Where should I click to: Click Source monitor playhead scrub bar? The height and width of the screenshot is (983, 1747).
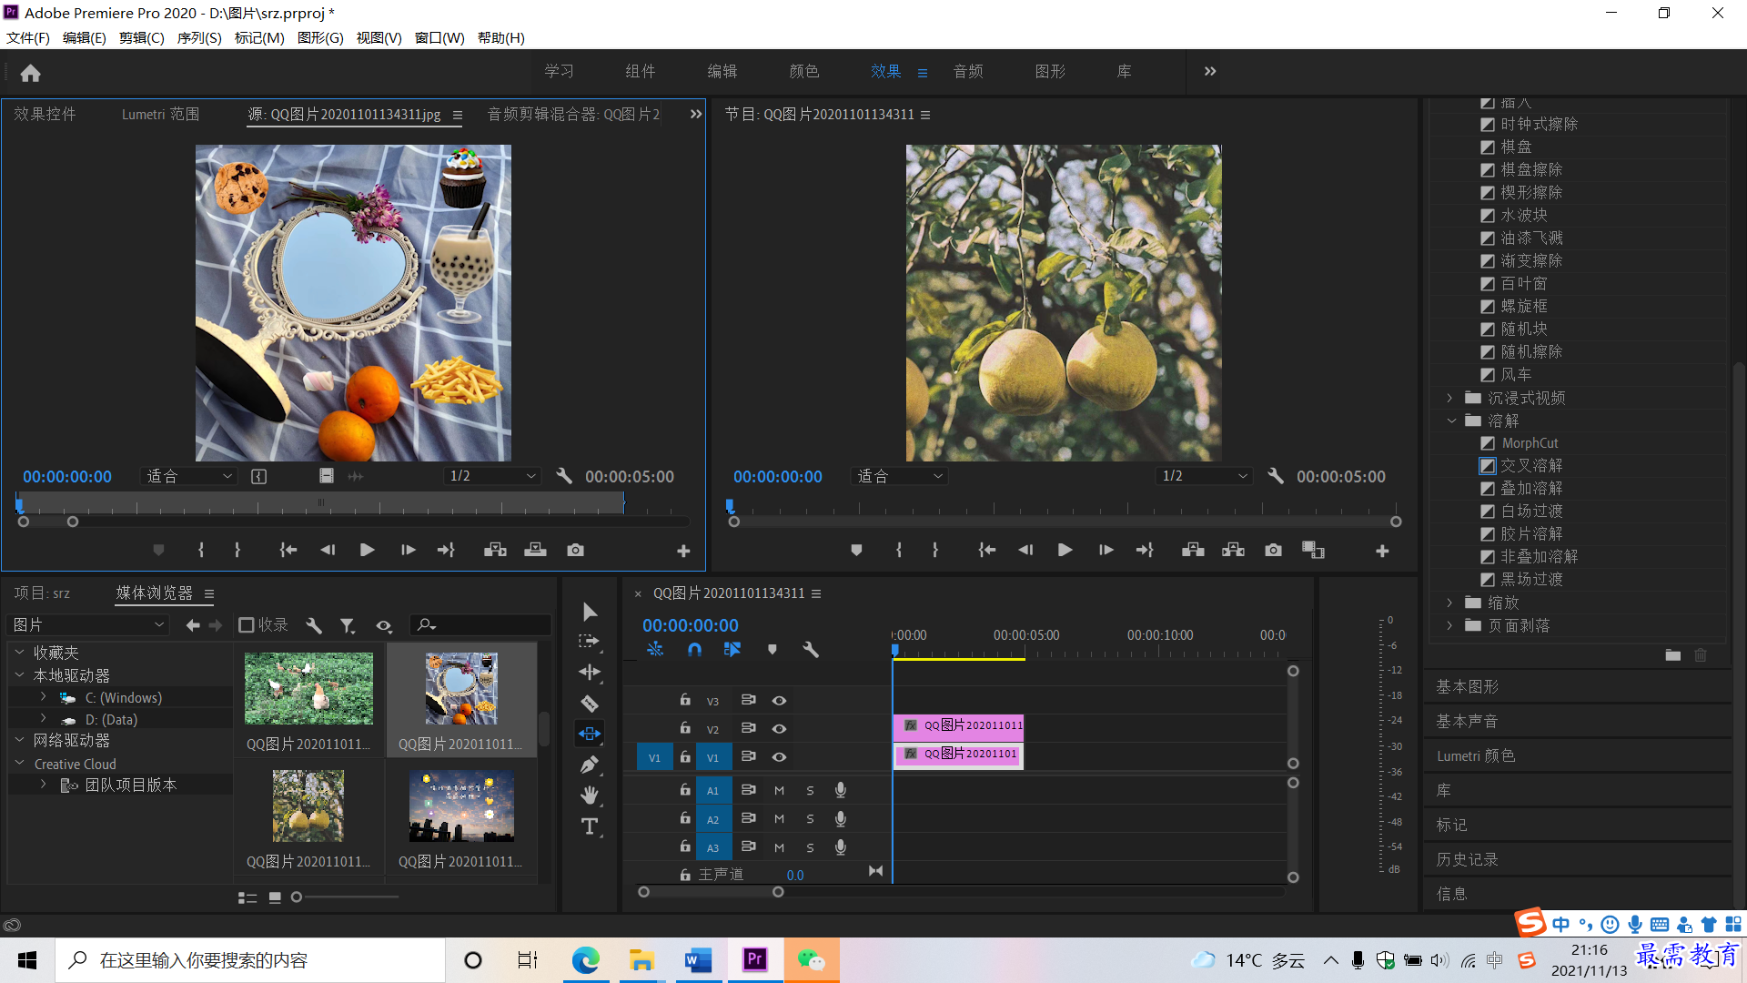click(x=320, y=503)
